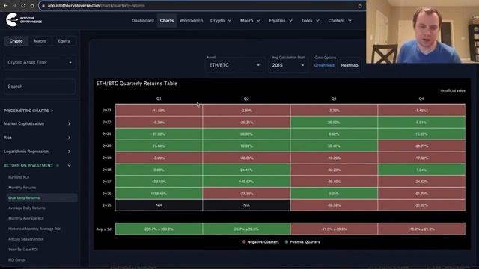Click the share icon in the address bar
The width and height of the screenshot is (479, 269).
tap(359, 6)
